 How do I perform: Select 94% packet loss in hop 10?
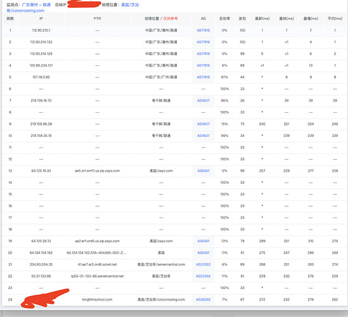coord(224,136)
